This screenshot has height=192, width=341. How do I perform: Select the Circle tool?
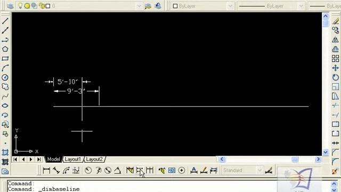(x=5, y=77)
